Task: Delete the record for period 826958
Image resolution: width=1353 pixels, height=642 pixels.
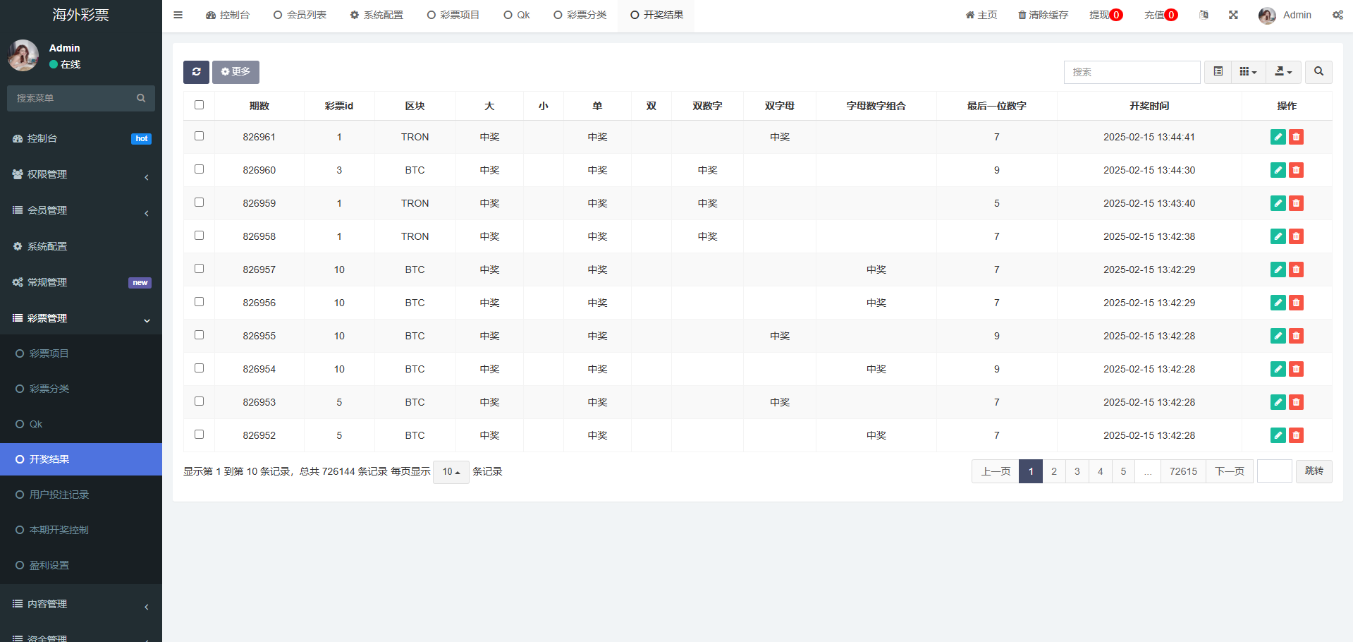Action: (x=1296, y=236)
